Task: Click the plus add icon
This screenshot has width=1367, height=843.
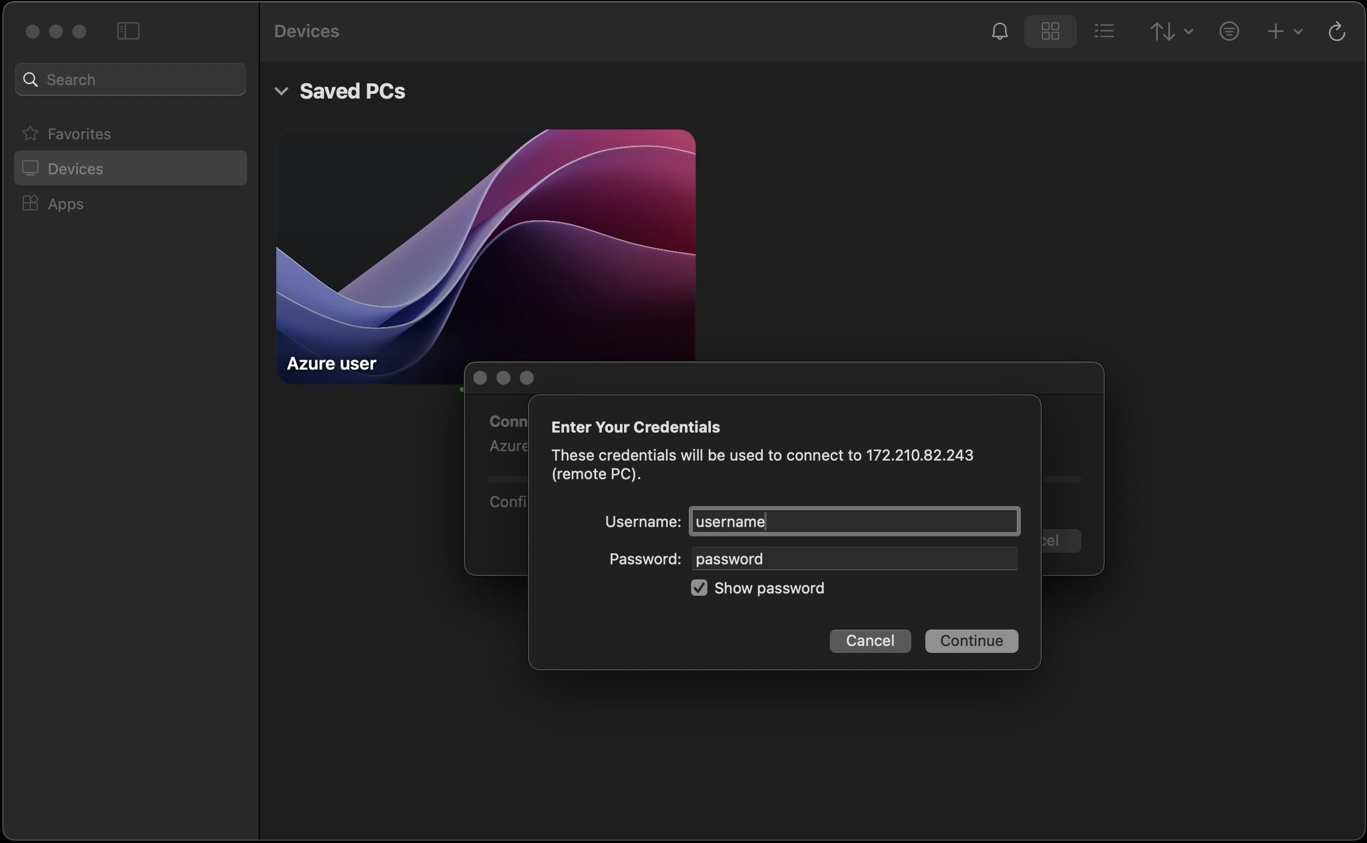Action: [1275, 31]
